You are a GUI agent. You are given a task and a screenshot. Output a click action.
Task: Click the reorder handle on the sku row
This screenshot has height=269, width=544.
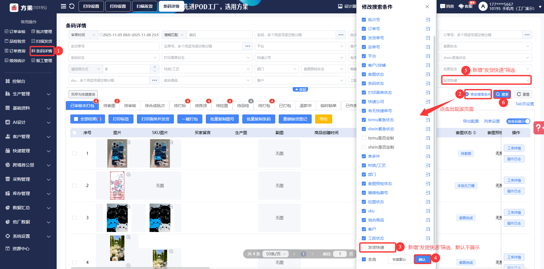click(428, 211)
